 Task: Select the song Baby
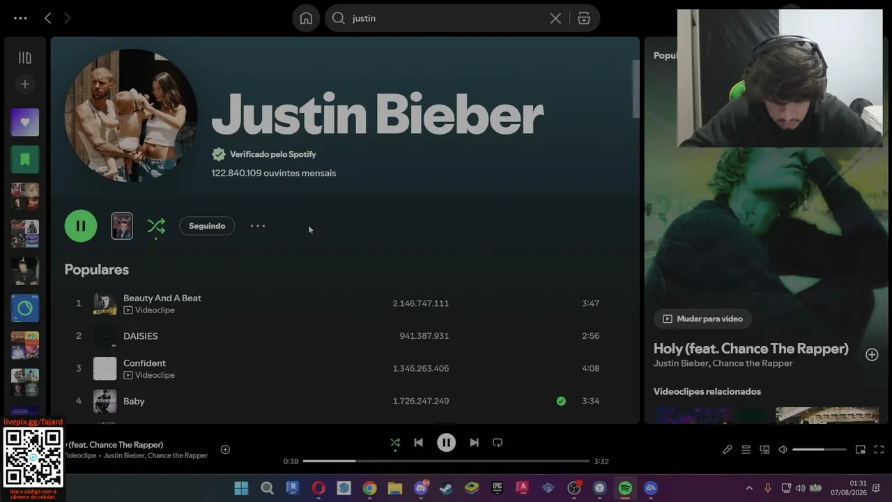[x=134, y=401]
